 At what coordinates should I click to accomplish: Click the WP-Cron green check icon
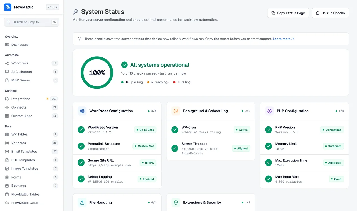pyautogui.click(x=175, y=130)
